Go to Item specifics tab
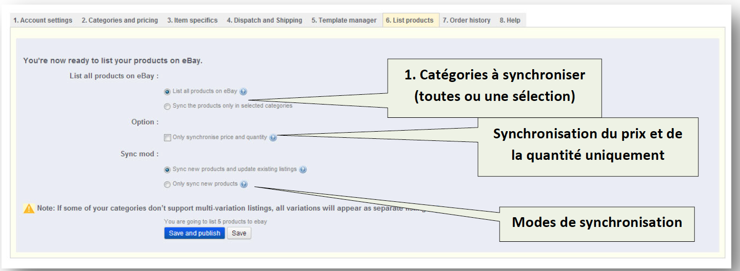Image resolution: width=740 pixels, height=271 pixels. click(x=192, y=20)
